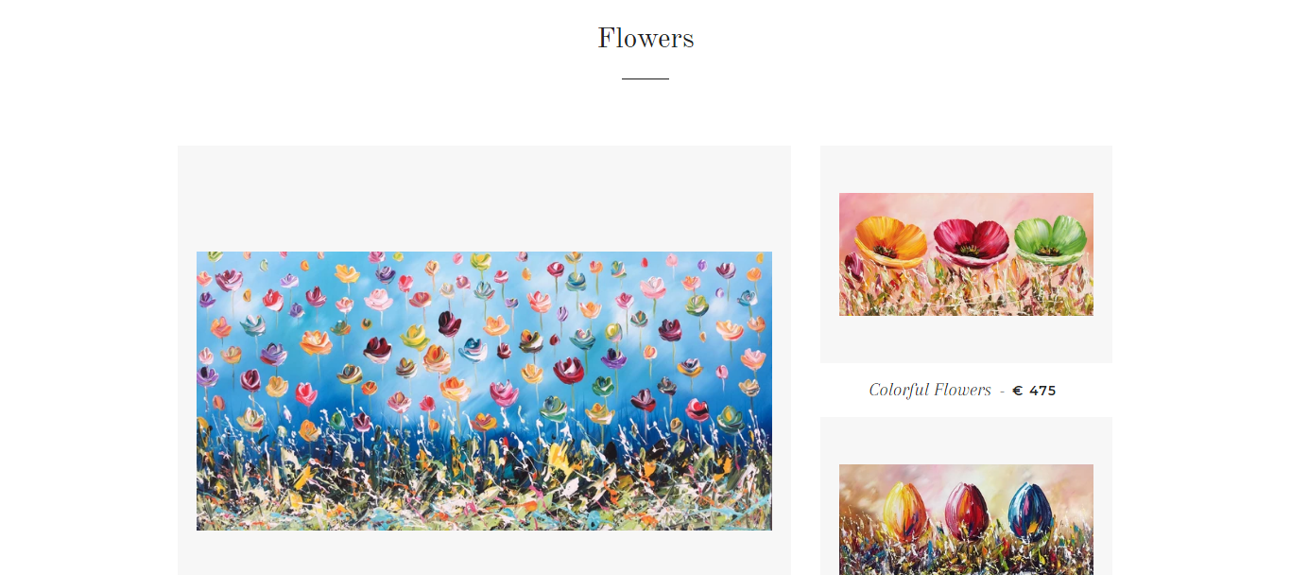Click the divider line under the Flowers heading

tap(645, 78)
